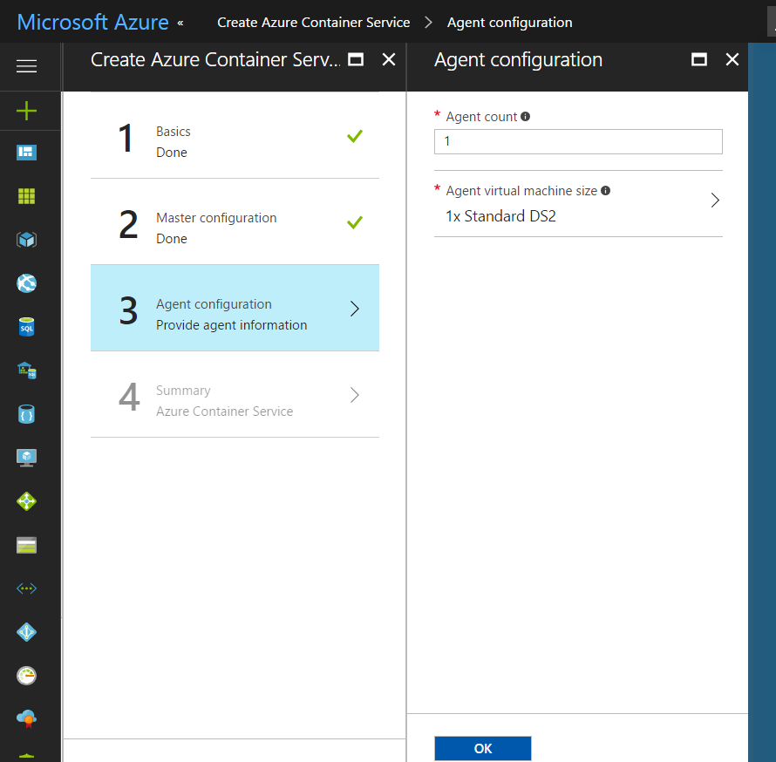Show Agent count info tooltip icon
Image resolution: width=776 pixels, height=762 pixels.
click(x=526, y=117)
